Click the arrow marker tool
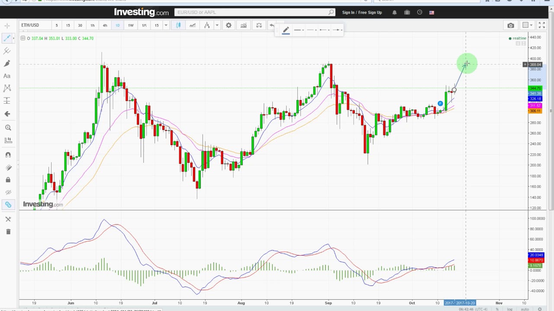The height and width of the screenshot is (311, 554). click(x=7, y=114)
